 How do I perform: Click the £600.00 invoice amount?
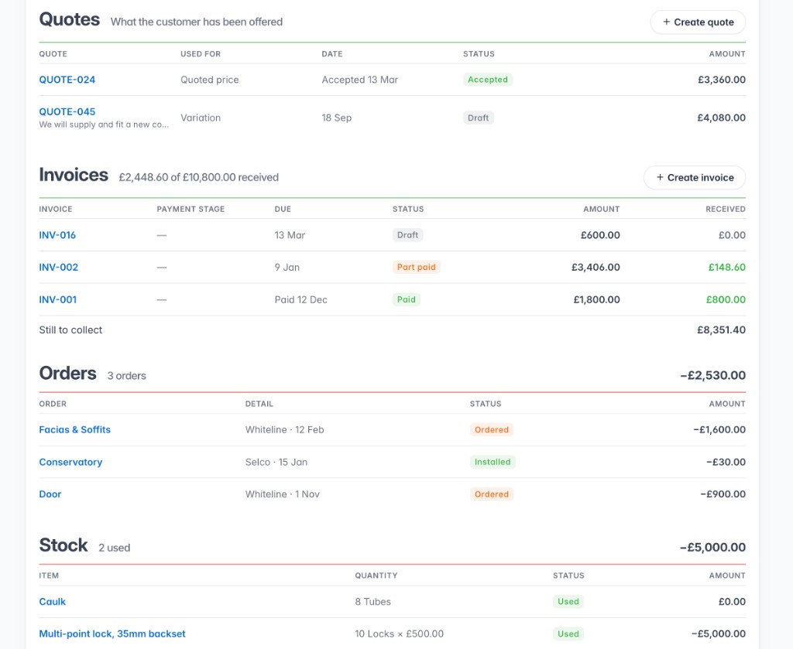point(600,235)
